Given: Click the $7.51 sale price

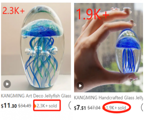Looking at the screenshot, I should pos(80,108).
